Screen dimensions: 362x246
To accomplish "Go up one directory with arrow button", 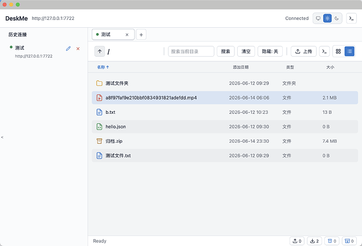I will [x=100, y=51].
